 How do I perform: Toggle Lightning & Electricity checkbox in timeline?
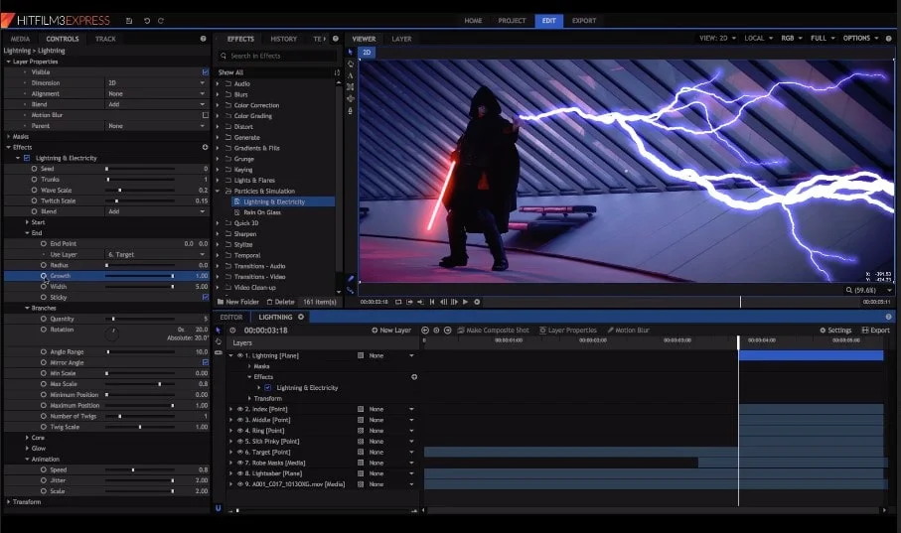(x=268, y=388)
